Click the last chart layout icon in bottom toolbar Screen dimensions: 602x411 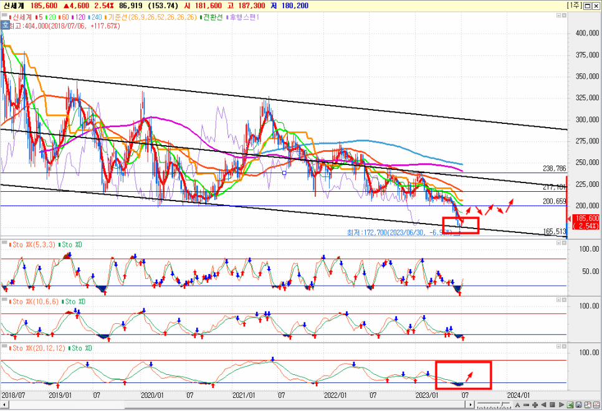point(596,405)
